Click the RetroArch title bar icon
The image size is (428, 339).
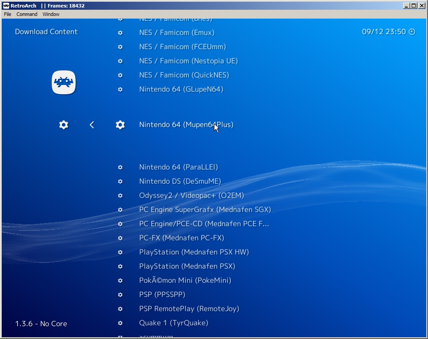click(6, 6)
